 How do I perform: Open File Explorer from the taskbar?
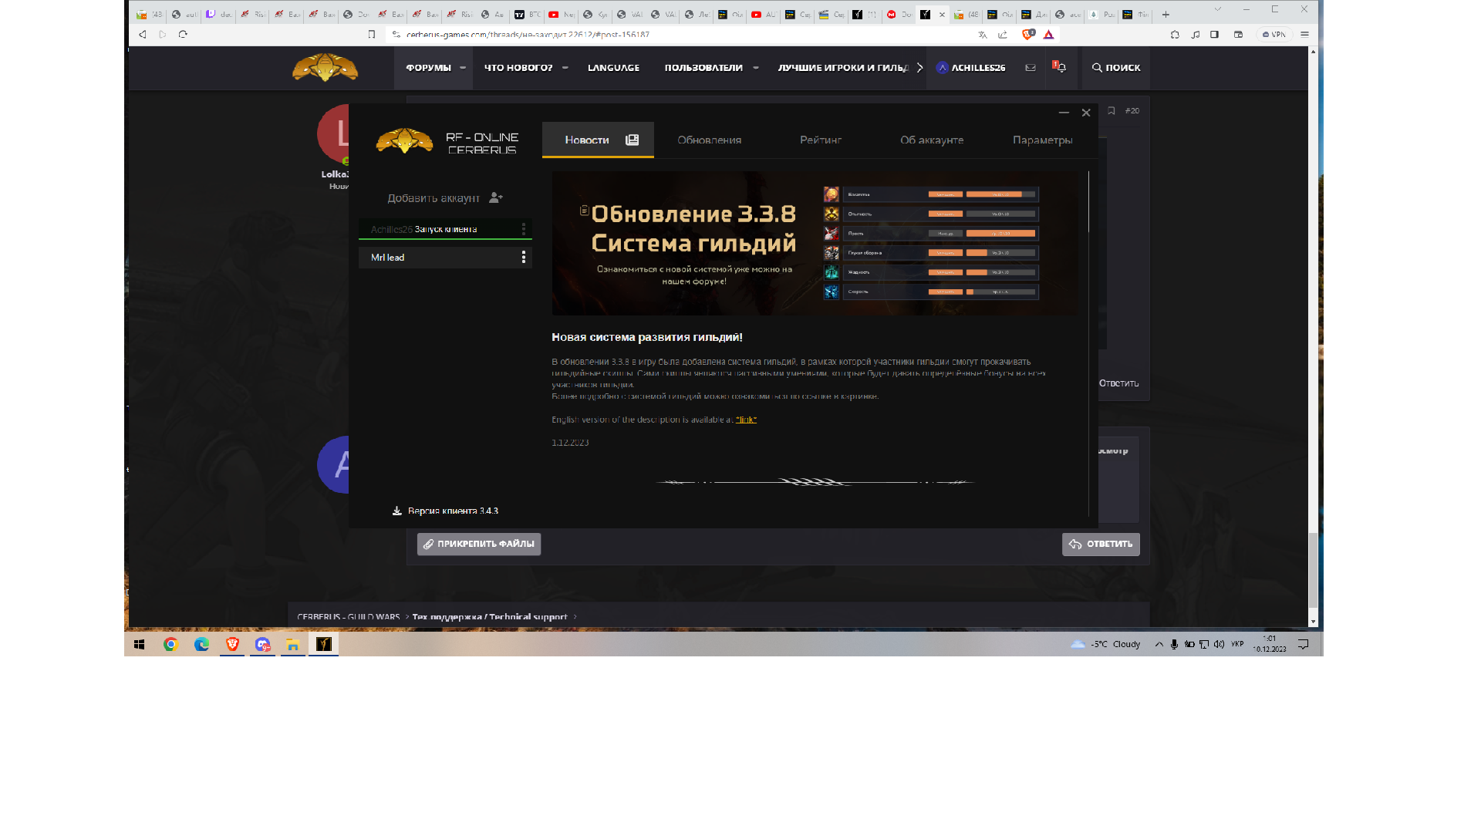[x=293, y=645]
